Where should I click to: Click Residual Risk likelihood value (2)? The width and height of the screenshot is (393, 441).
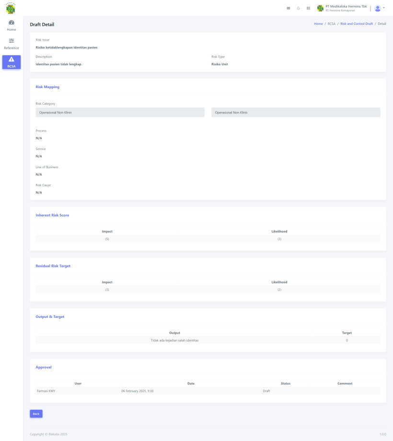(279, 290)
